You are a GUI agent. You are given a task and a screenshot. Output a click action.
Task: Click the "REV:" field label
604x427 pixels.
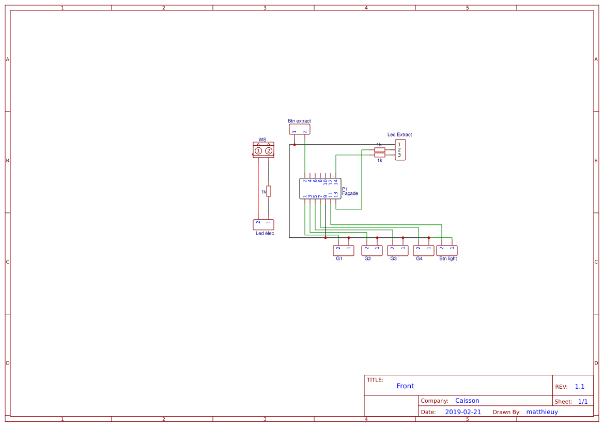561,387
